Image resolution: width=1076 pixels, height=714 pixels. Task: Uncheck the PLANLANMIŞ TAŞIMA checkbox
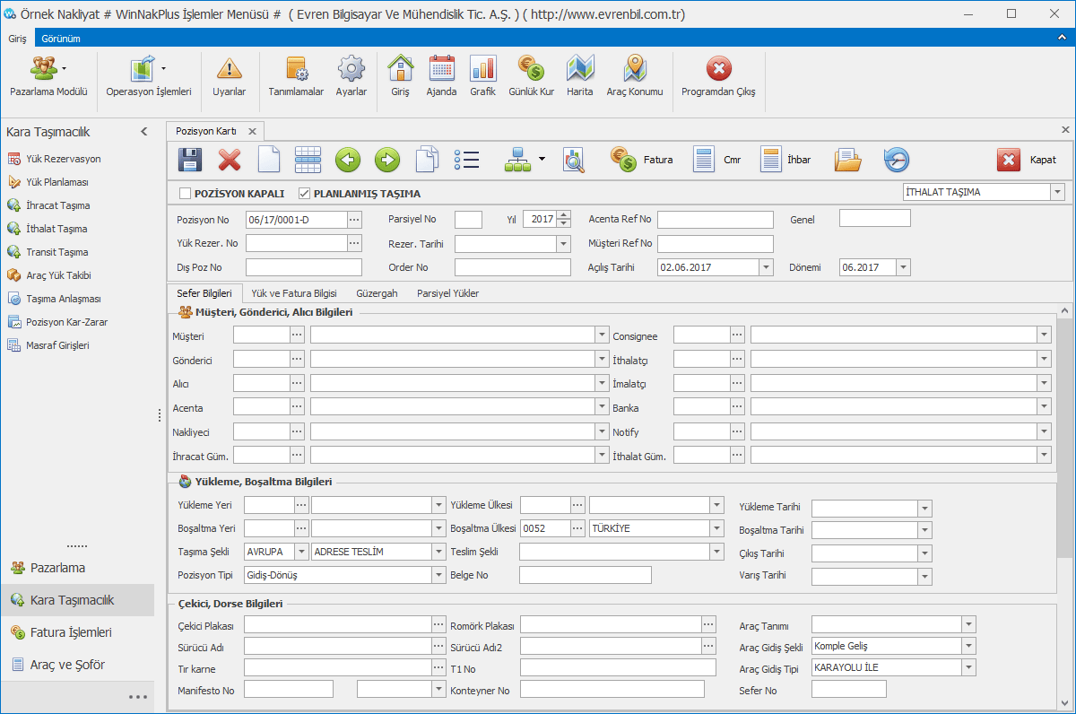click(305, 193)
